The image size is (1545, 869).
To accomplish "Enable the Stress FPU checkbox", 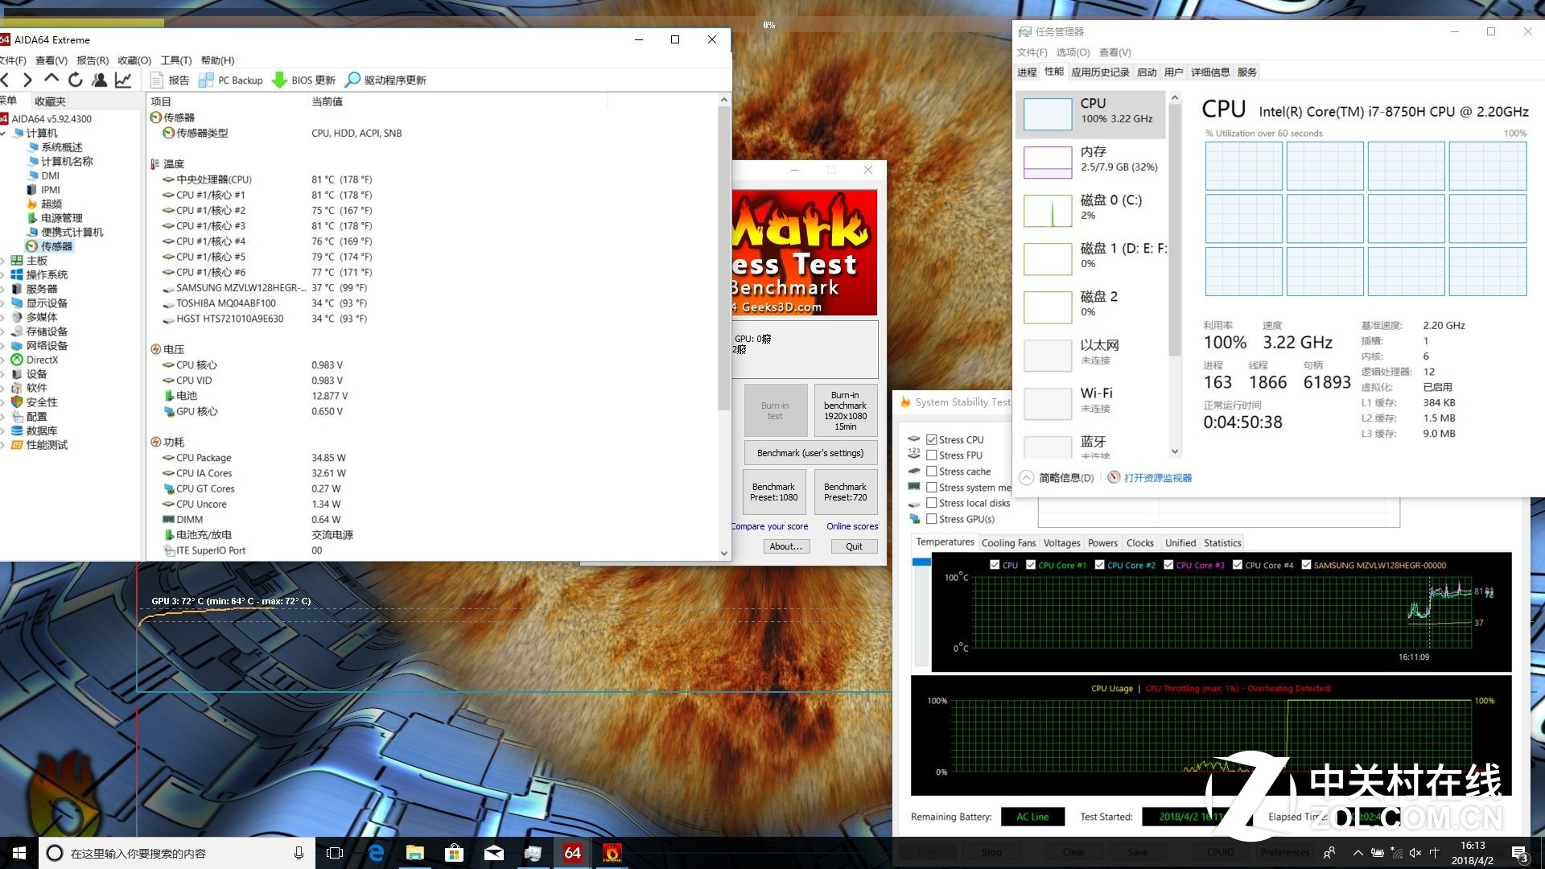I will tap(932, 455).
